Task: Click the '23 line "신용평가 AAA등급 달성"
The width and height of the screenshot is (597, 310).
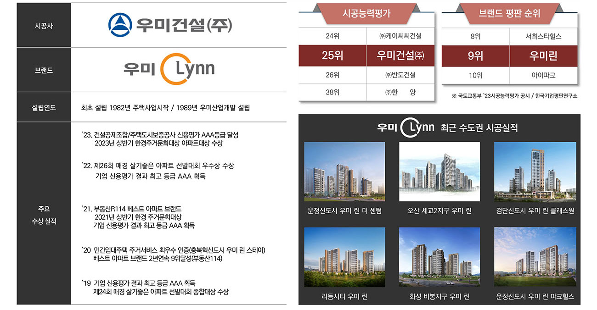Action: pos(208,135)
